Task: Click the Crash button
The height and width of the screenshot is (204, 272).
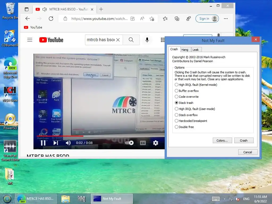Action: click(x=244, y=140)
